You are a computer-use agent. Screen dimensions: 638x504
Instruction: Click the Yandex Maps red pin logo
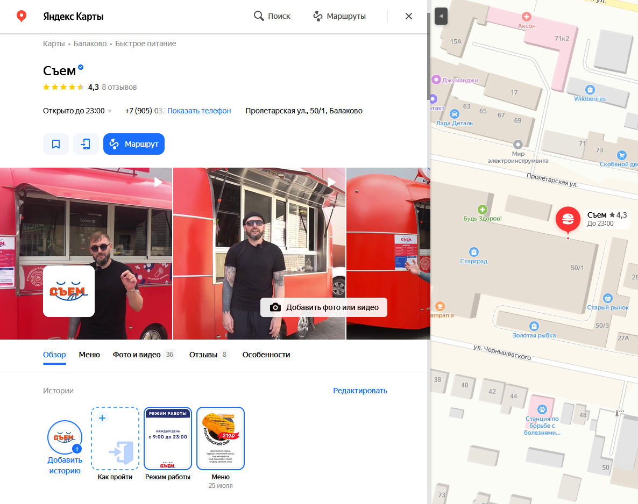tap(21, 16)
